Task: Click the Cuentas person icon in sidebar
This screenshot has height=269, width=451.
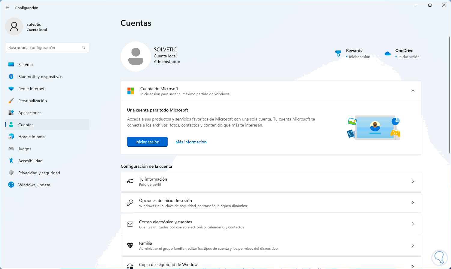Action: pyautogui.click(x=11, y=125)
